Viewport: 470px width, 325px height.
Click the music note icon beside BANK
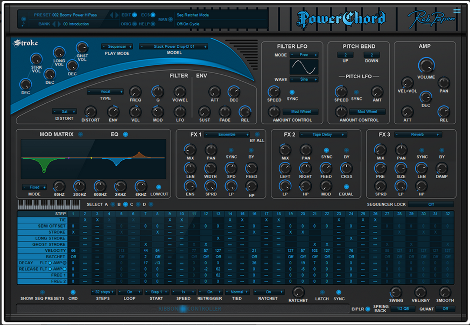[23, 25]
